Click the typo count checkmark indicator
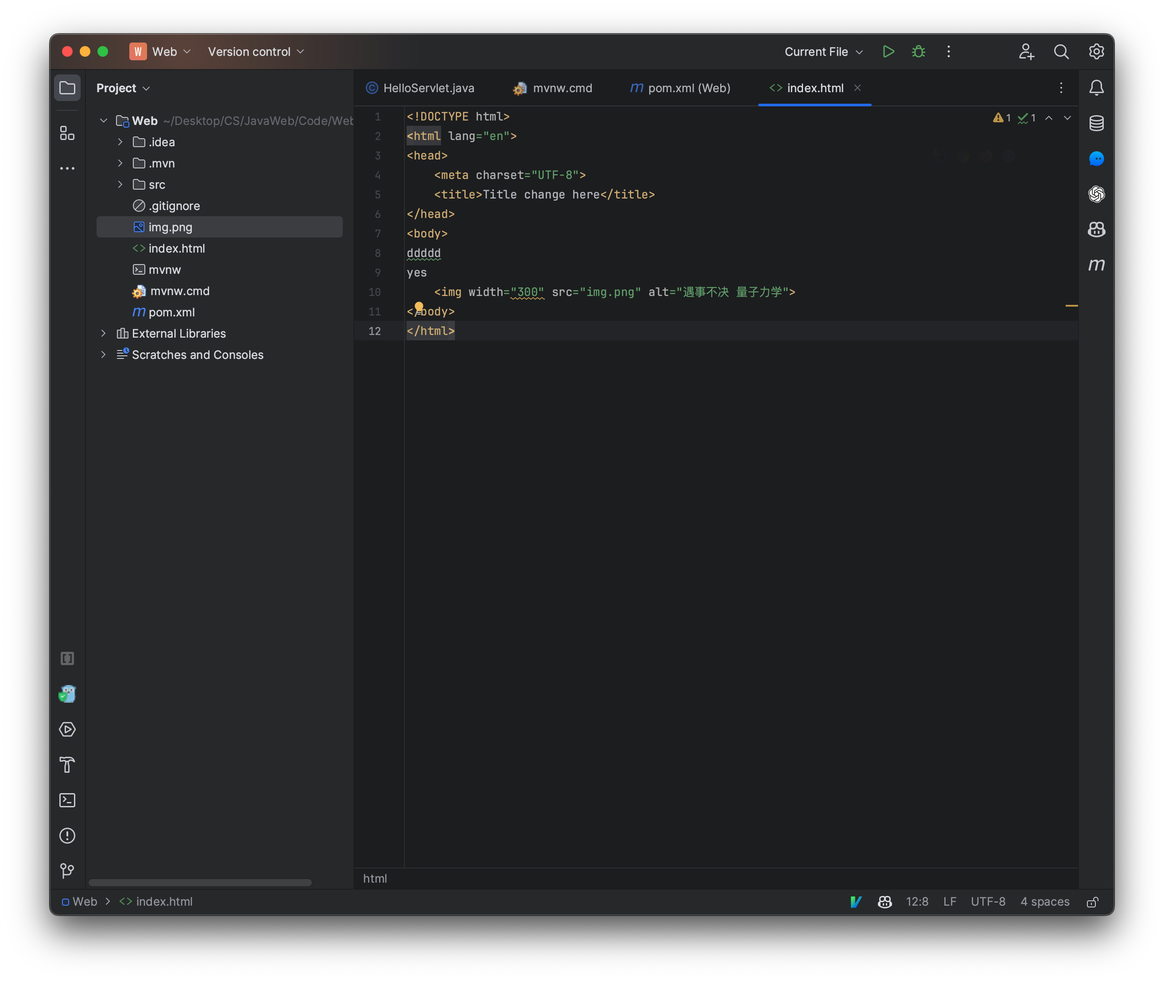The image size is (1164, 981). pos(1027,118)
